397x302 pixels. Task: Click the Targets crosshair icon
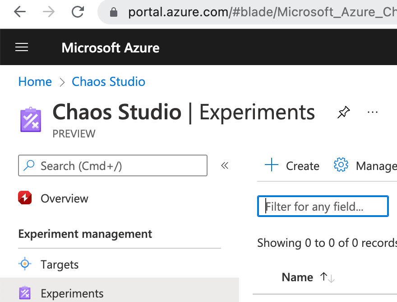(25, 264)
